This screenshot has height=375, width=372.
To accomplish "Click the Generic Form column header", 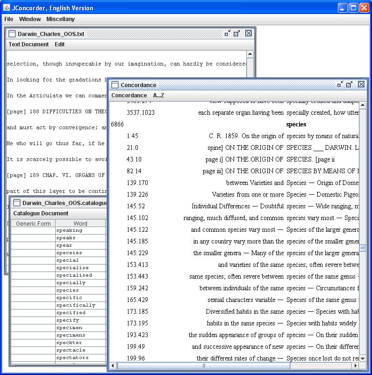I will 33,223.
